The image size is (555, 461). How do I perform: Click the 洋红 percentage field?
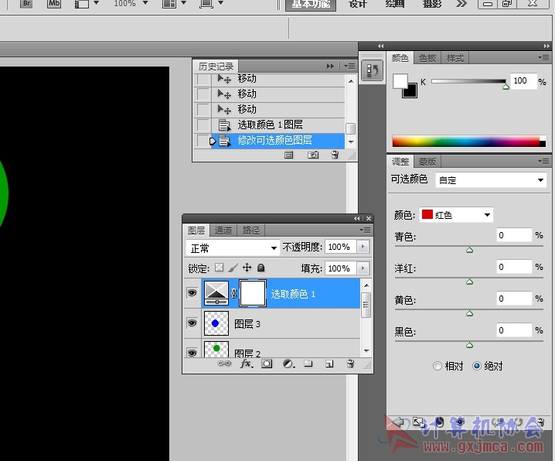coord(514,267)
